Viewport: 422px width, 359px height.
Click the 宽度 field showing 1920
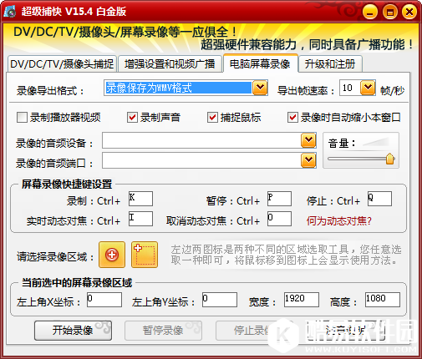click(x=302, y=300)
